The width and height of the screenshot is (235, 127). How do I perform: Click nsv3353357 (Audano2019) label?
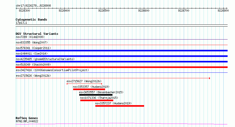point(91,87)
